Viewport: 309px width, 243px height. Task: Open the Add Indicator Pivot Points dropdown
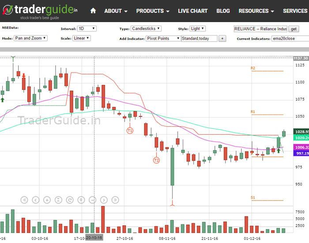pyautogui.click(x=163, y=38)
